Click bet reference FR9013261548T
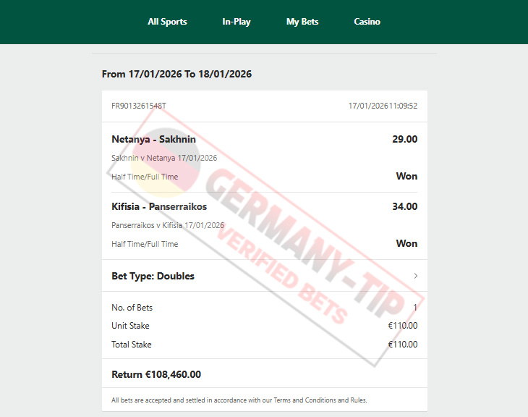 point(139,106)
